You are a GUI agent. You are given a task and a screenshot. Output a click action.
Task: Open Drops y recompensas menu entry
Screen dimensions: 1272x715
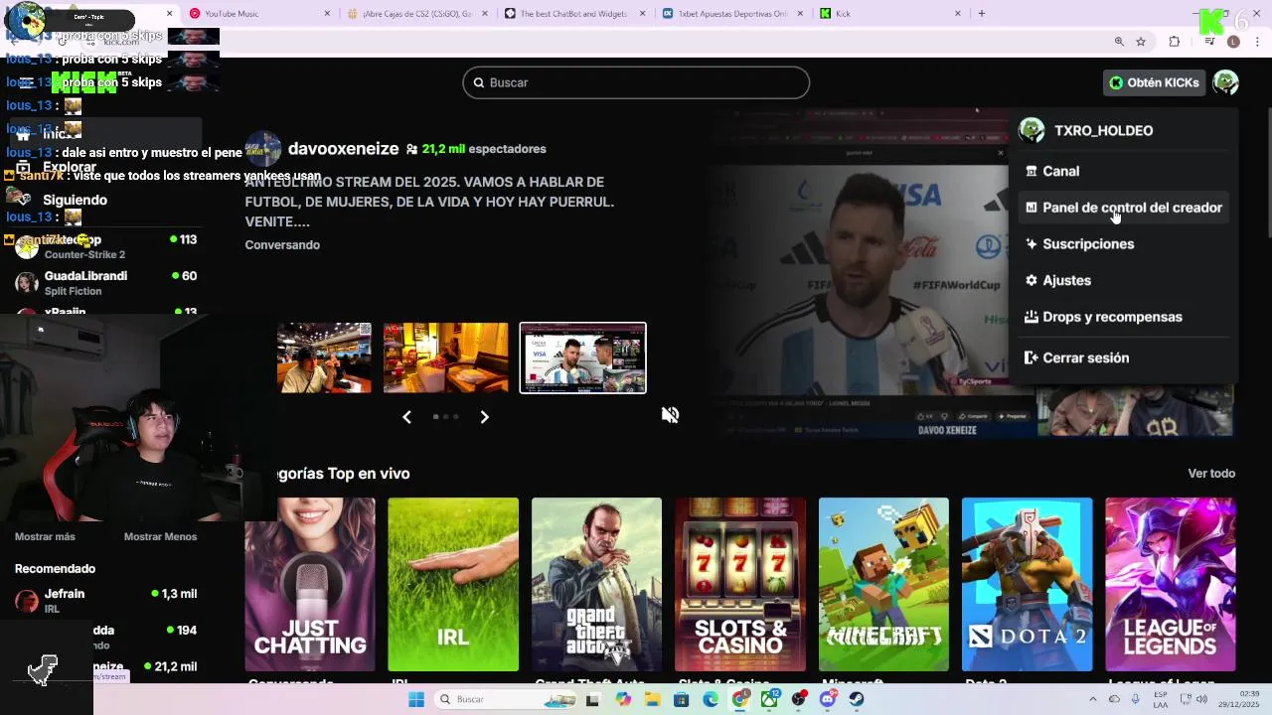(x=1123, y=317)
